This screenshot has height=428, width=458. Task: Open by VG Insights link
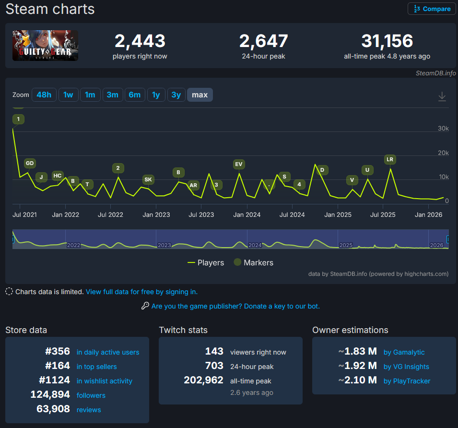406,367
